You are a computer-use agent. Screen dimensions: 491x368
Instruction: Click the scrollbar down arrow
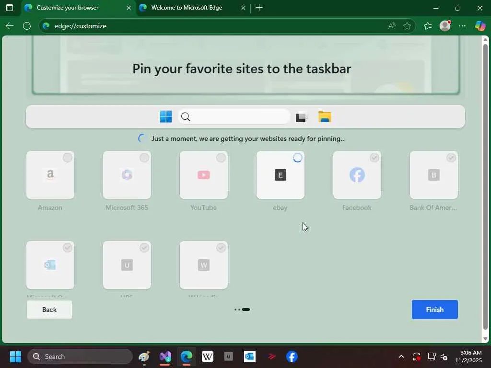point(485,339)
